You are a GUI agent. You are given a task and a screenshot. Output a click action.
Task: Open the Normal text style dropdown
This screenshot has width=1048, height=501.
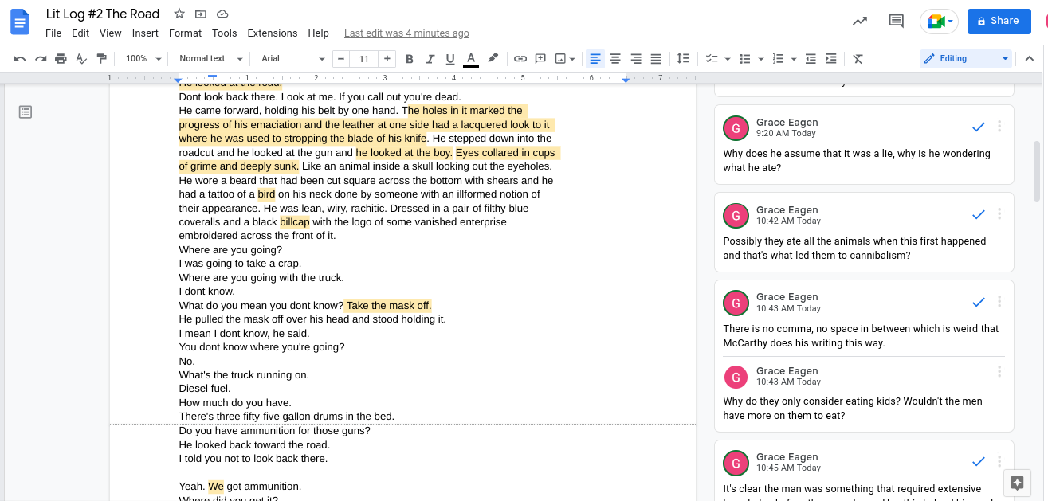tap(209, 59)
